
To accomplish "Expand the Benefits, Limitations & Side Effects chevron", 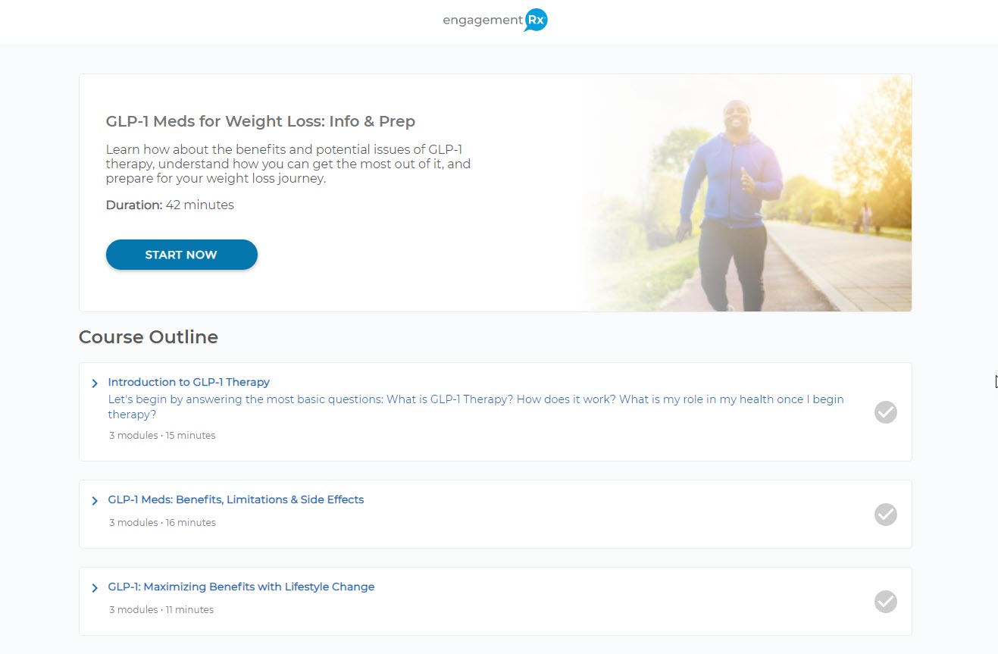I will click(x=95, y=501).
